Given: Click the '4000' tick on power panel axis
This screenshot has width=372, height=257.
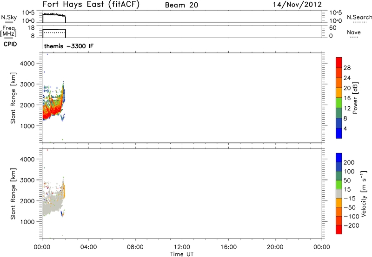Looking at the screenshot, I should [x=27, y=64].
